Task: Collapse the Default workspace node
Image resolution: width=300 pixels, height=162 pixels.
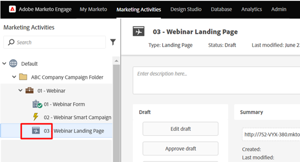Action: (4, 64)
